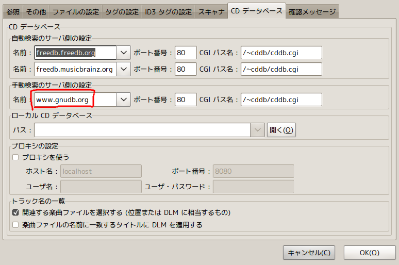Switch to the タグの設定 tab
The height and width of the screenshot is (265, 399).
click(x=122, y=12)
